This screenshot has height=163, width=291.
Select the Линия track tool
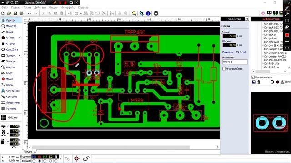[x=11, y=32]
